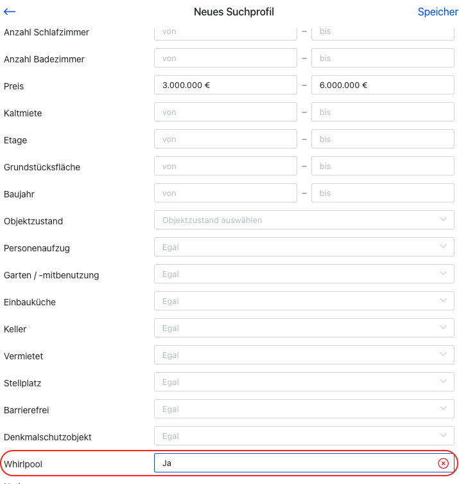459x484 pixels.
Task: Click the back arrow icon
Action: pyautogui.click(x=10, y=12)
